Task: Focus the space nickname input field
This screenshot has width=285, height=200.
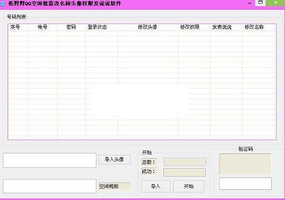Action: click(50, 186)
